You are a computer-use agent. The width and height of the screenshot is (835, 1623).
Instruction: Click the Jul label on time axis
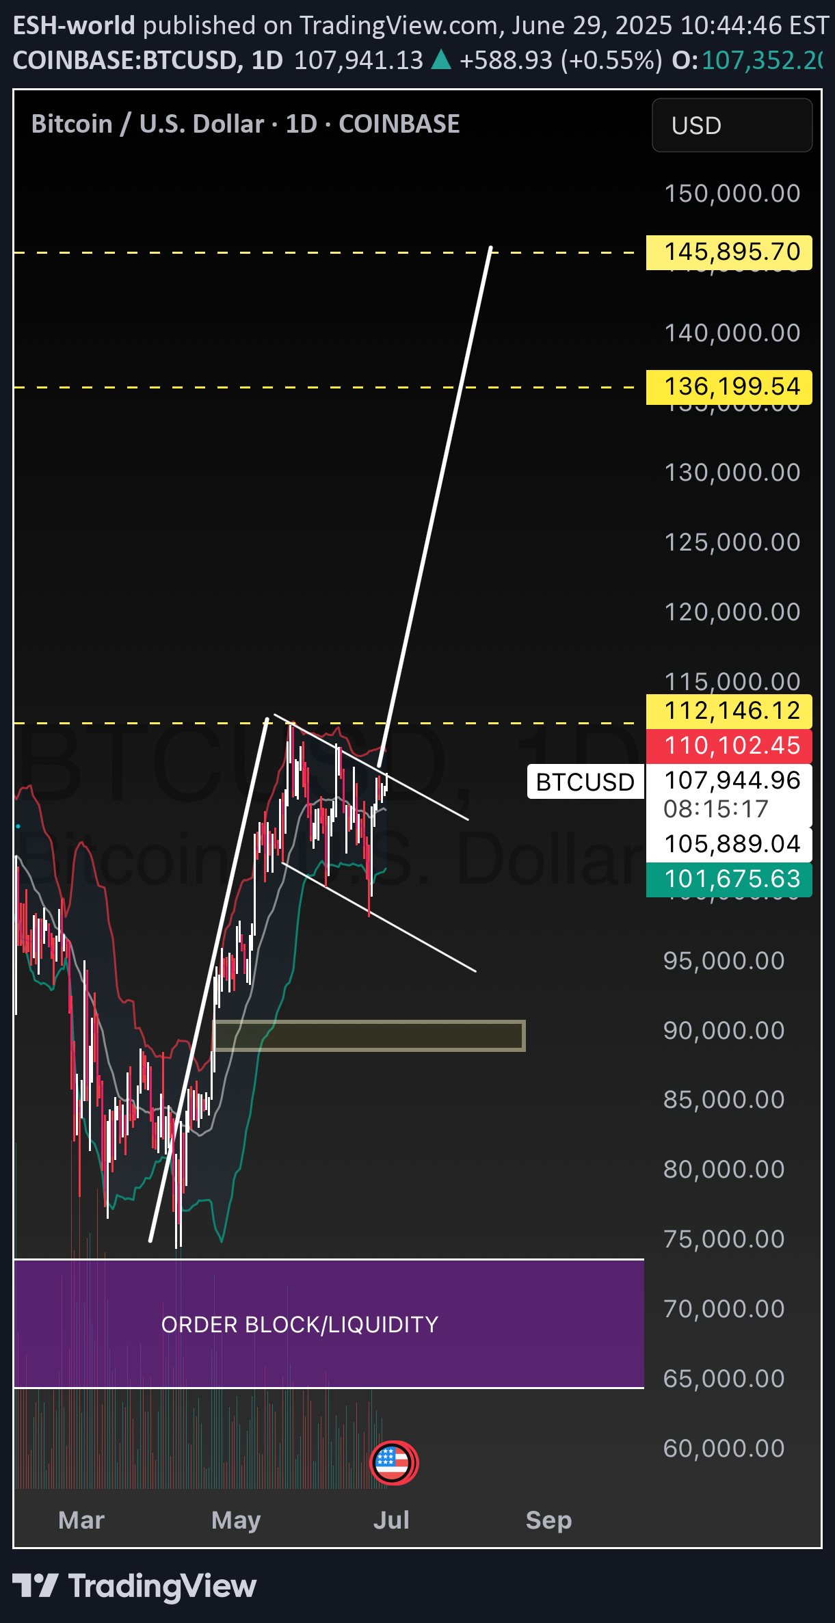391,1520
